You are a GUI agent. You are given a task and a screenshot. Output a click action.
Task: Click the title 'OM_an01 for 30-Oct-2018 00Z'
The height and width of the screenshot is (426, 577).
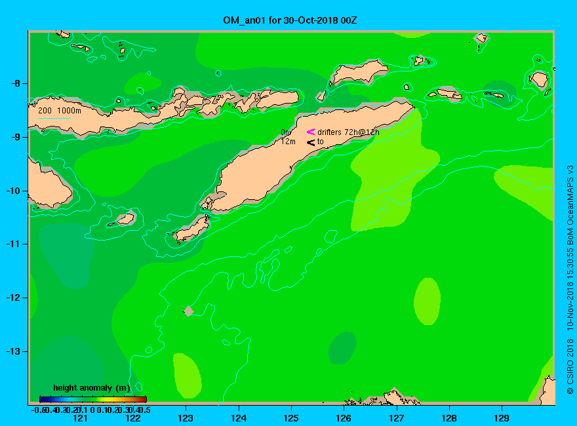tap(290, 20)
